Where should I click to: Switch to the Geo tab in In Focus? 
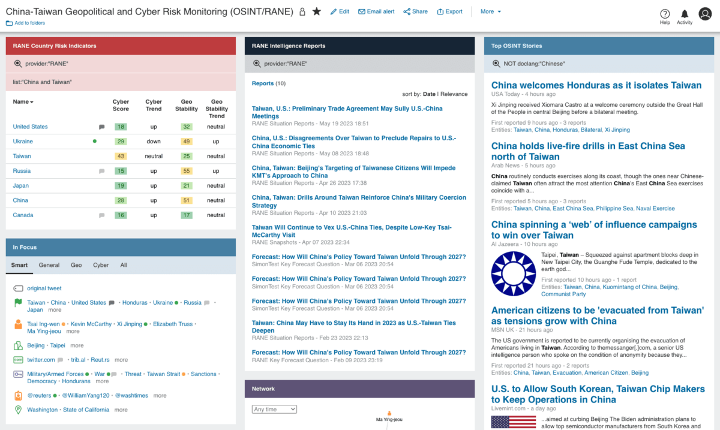point(76,265)
